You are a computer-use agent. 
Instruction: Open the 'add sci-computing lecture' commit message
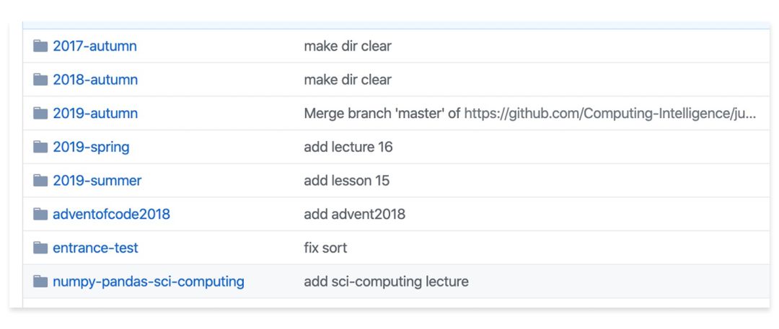click(386, 281)
